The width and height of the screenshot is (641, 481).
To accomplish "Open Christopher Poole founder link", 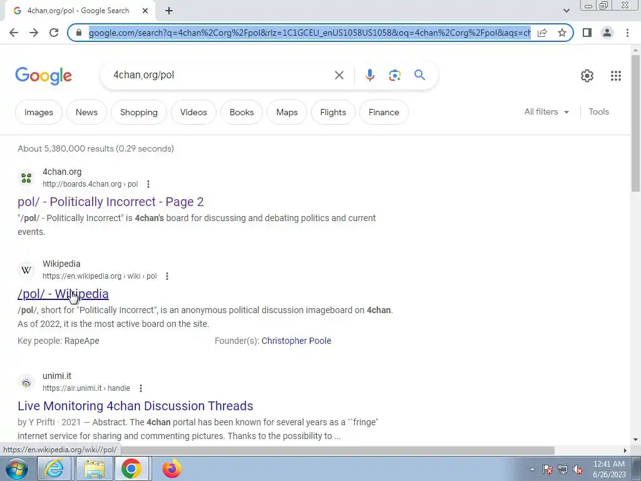I will [x=296, y=341].
